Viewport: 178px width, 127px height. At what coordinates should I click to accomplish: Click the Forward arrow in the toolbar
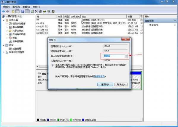(8, 11)
